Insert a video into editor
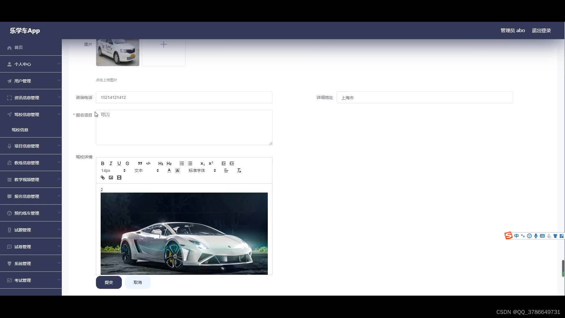 [x=119, y=178]
